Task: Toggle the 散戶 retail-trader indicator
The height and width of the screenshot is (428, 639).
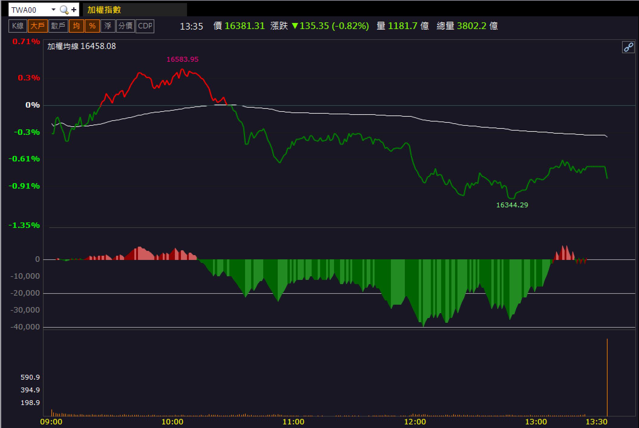Action: [x=58, y=26]
